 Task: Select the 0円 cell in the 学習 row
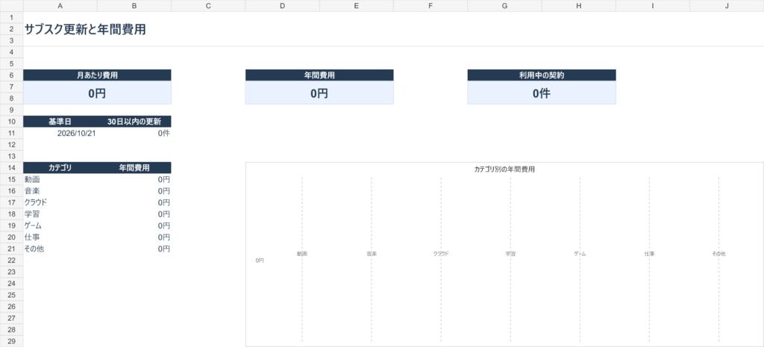coord(134,214)
